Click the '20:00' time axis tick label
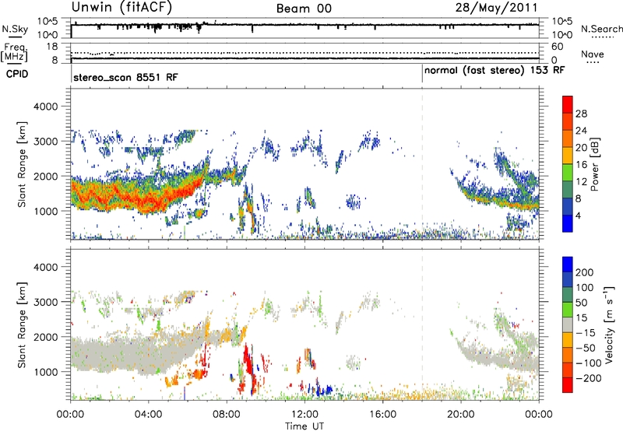623x431 pixels. click(x=461, y=415)
